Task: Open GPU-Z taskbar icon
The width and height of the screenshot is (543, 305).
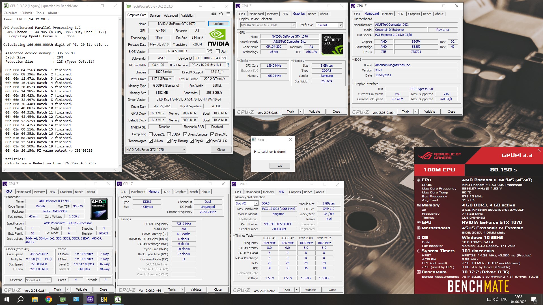Action: tap(63, 299)
